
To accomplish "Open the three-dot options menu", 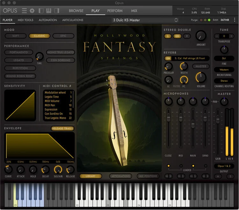I will click(235, 20).
